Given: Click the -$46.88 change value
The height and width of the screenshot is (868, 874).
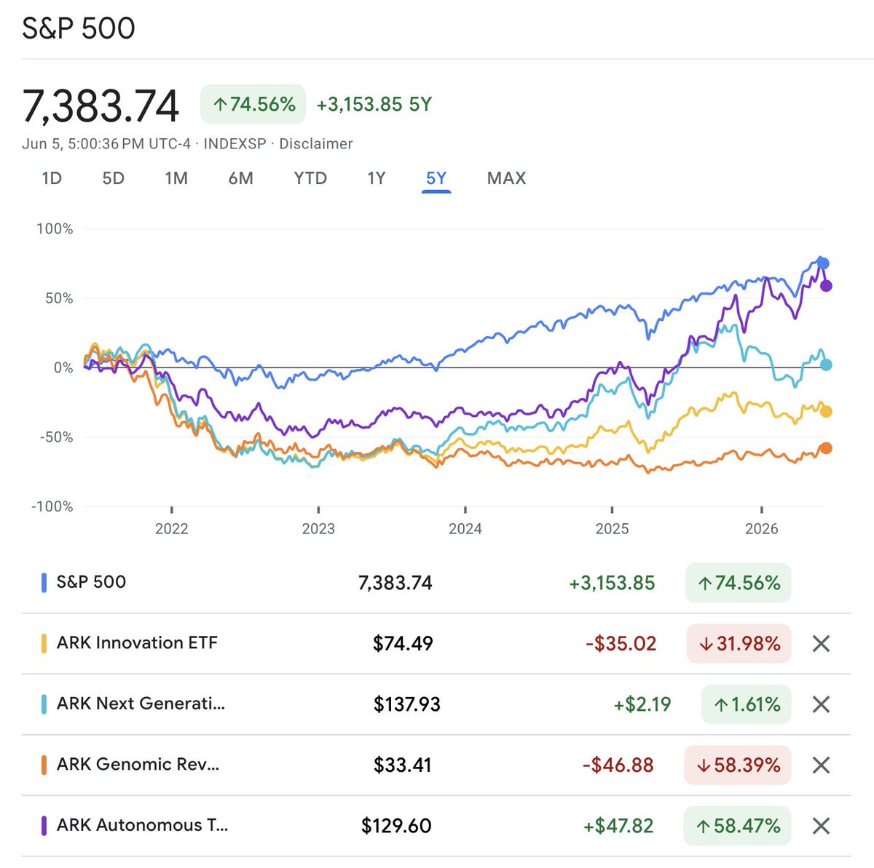Looking at the screenshot, I should coord(618,765).
